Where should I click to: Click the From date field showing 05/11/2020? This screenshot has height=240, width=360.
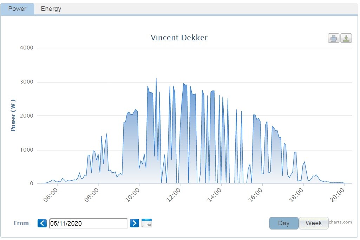(x=88, y=224)
